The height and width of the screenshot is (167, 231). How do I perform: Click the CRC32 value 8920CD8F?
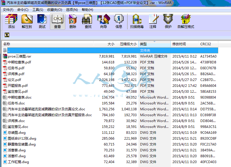208,139
